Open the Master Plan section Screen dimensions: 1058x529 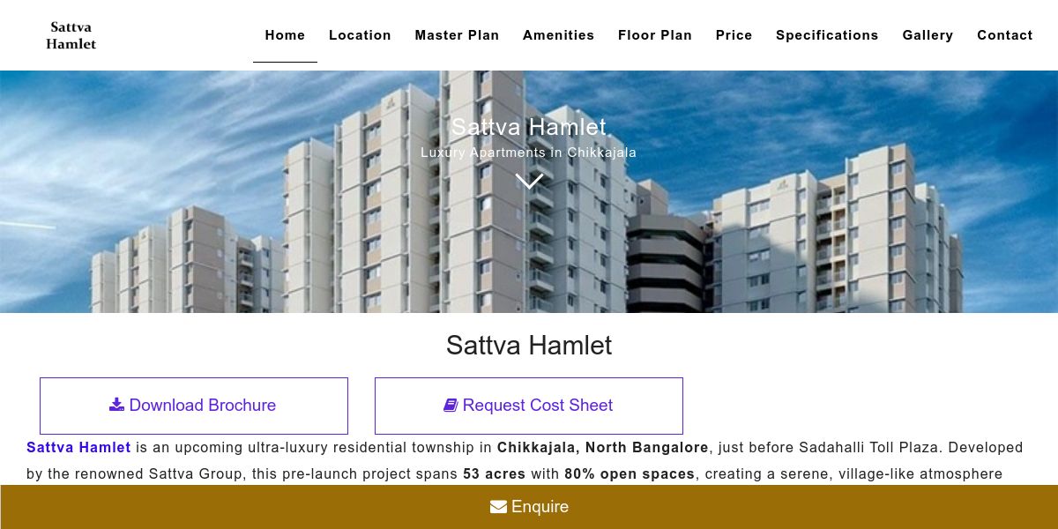tap(457, 35)
